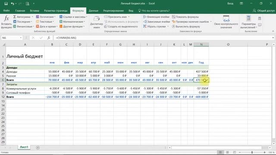
Task: Click the Undo arrow in quick access toolbar
Action: [13, 3]
